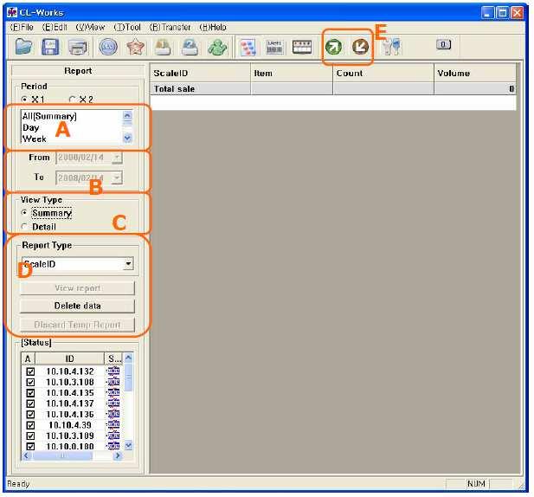Click status icon for scale 10.10.3.108
534x497 pixels.
coord(113,382)
